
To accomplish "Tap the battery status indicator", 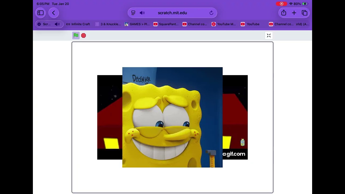I will click(x=301, y=4).
